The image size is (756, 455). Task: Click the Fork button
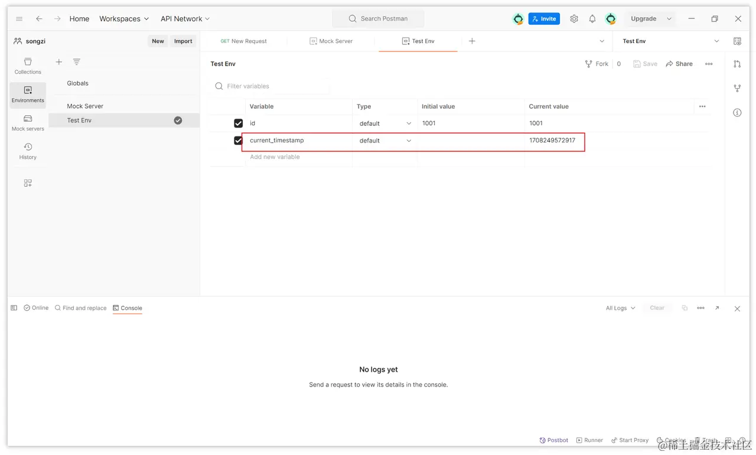pos(597,64)
